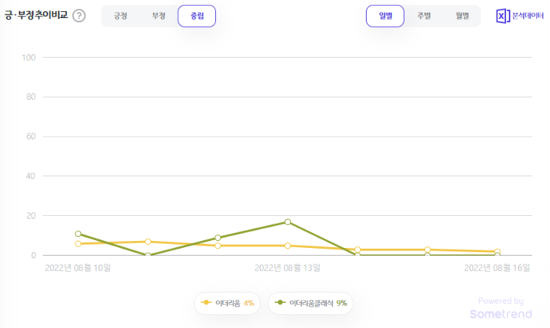Select the 중립 sentiment tab
This screenshot has height=328, width=550.
[196, 16]
